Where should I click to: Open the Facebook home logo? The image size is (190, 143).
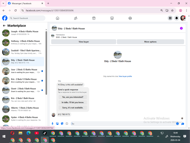point(5,18)
